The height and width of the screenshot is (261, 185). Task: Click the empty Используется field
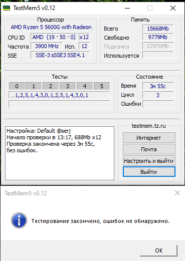pyautogui.click(x=158, y=55)
